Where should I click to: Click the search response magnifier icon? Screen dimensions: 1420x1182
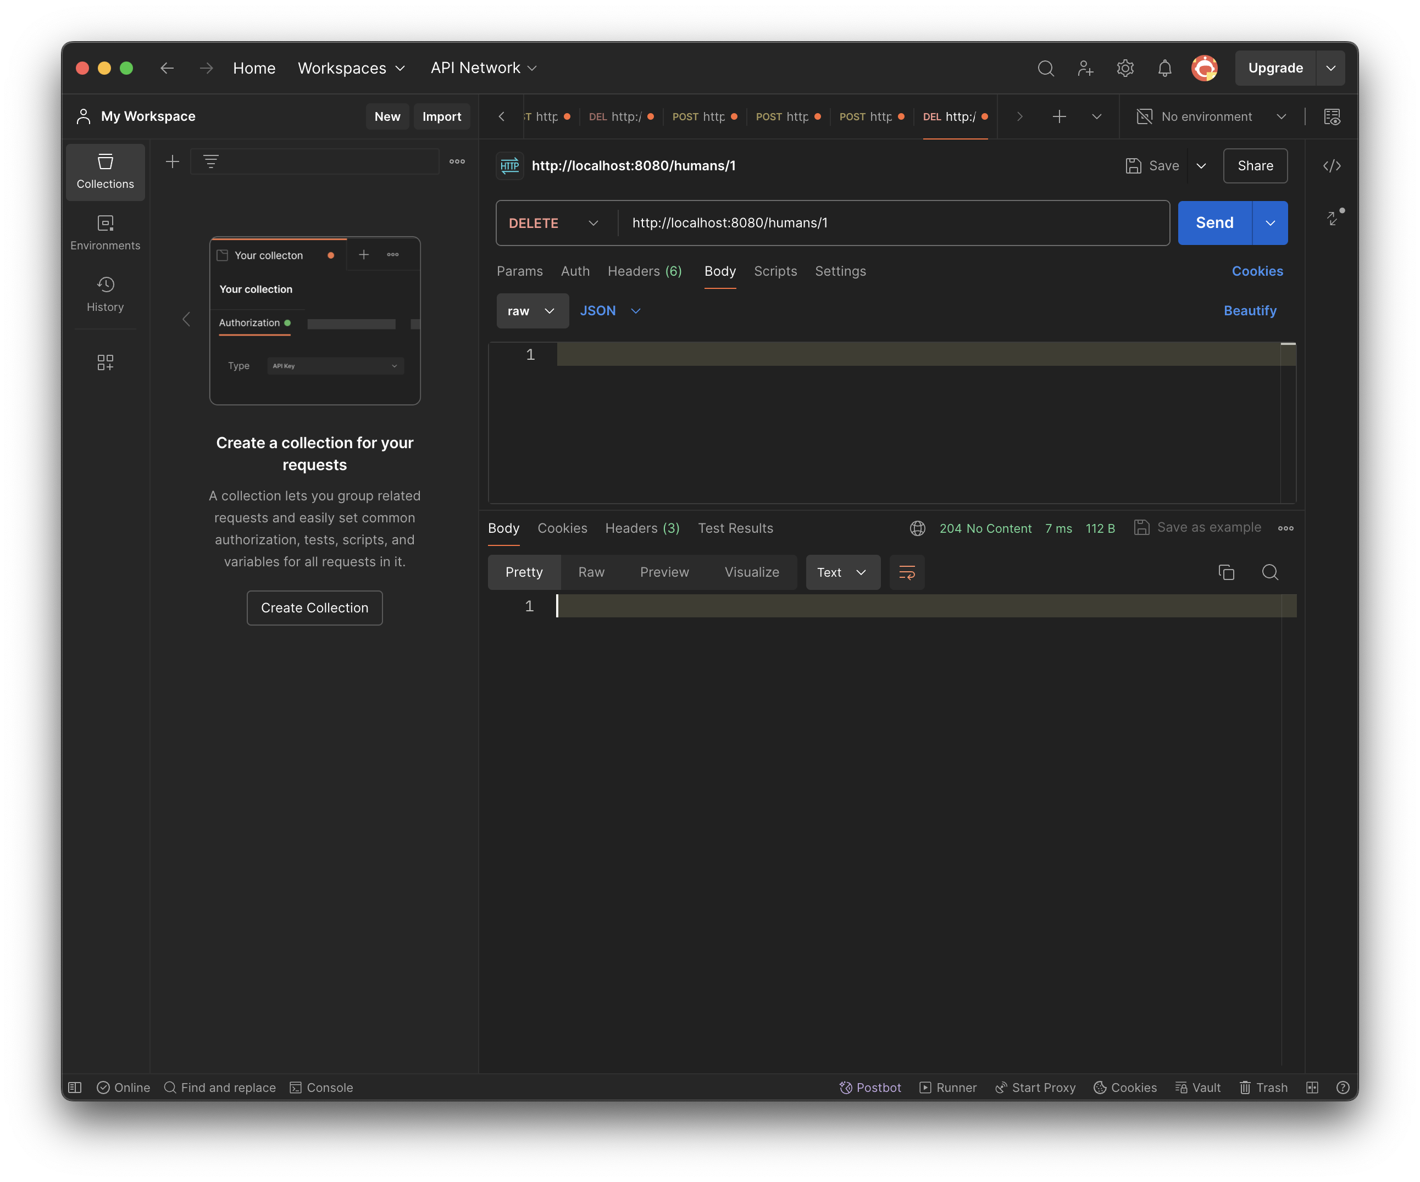(1269, 572)
